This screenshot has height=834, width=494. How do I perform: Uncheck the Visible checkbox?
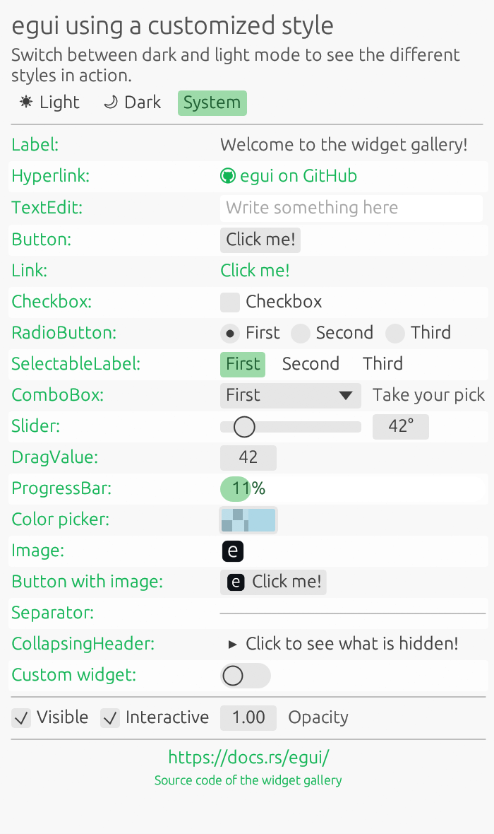pyautogui.click(x=22, y=718)
